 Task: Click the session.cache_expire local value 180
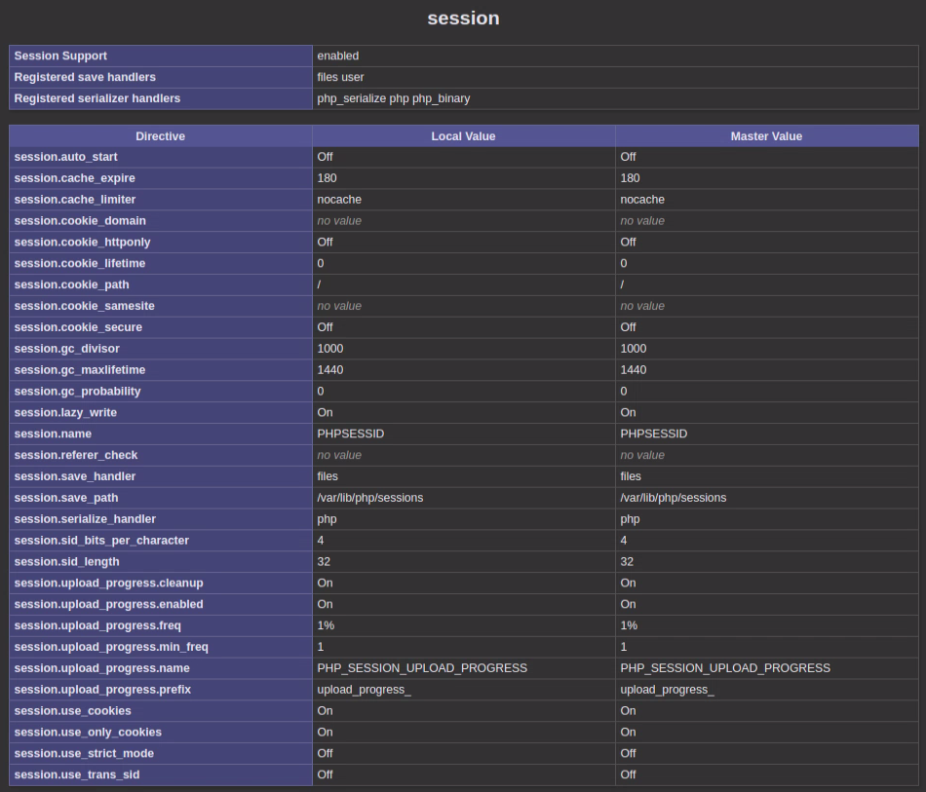[x=328, y=178]
